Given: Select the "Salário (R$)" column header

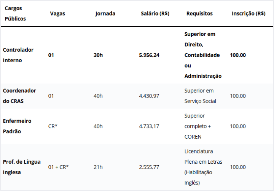Looking at the screenshot, I should point(155,13).
